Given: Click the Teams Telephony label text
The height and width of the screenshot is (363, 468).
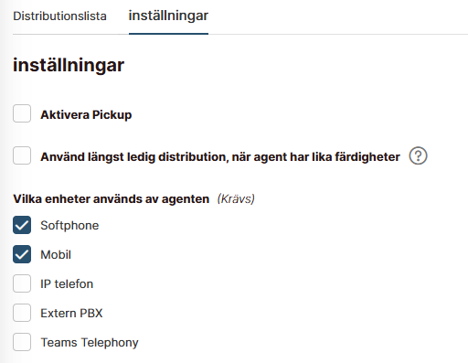Looking at the screenshot, I should 90,343.
